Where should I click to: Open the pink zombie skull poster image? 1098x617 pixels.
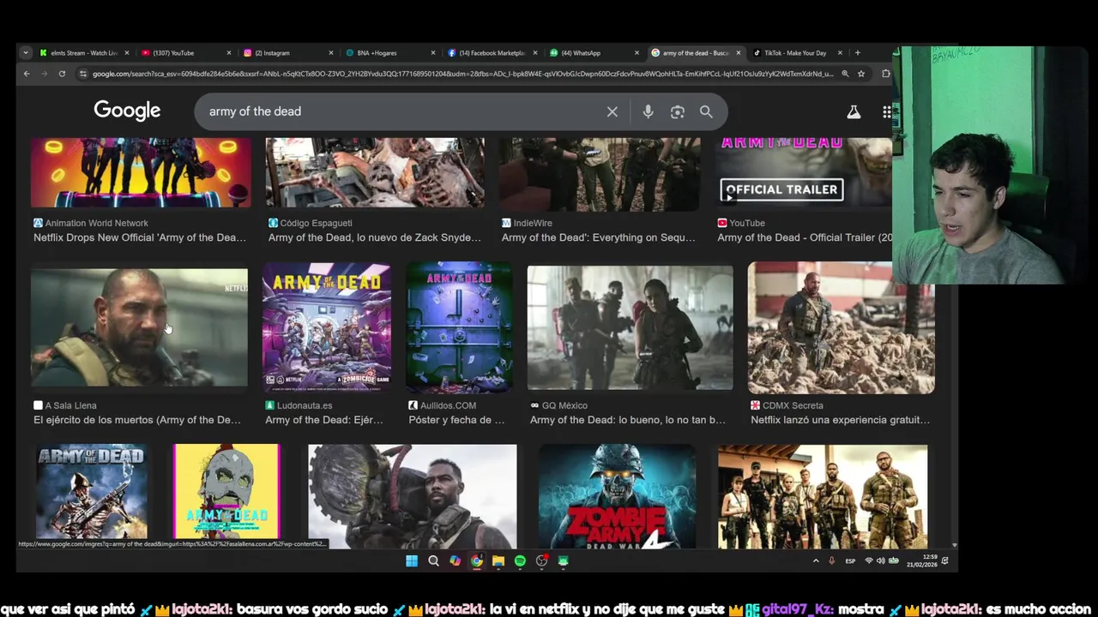(226, 492)
